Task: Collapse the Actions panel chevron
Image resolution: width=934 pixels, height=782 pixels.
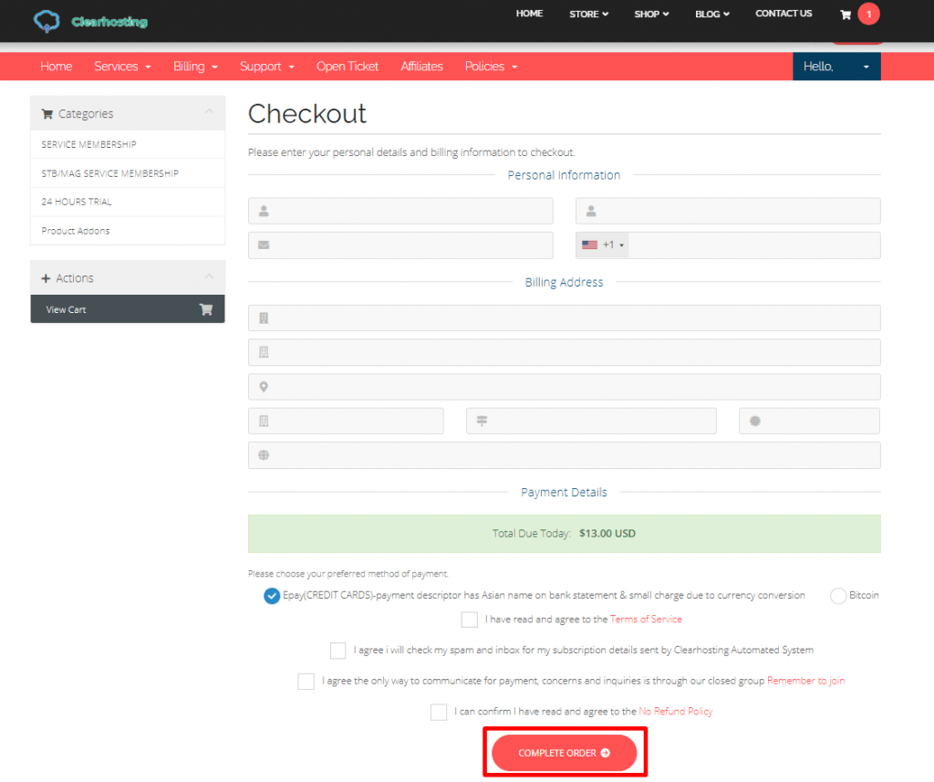Action: (x=209, y=276)
